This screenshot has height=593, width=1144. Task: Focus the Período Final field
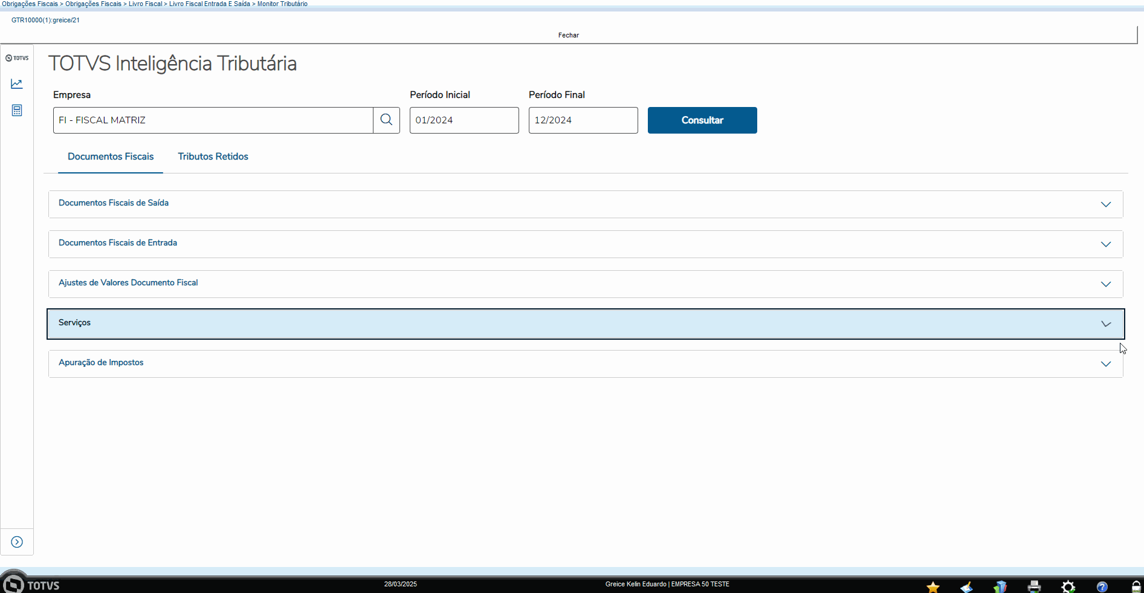tap(583, 120)
